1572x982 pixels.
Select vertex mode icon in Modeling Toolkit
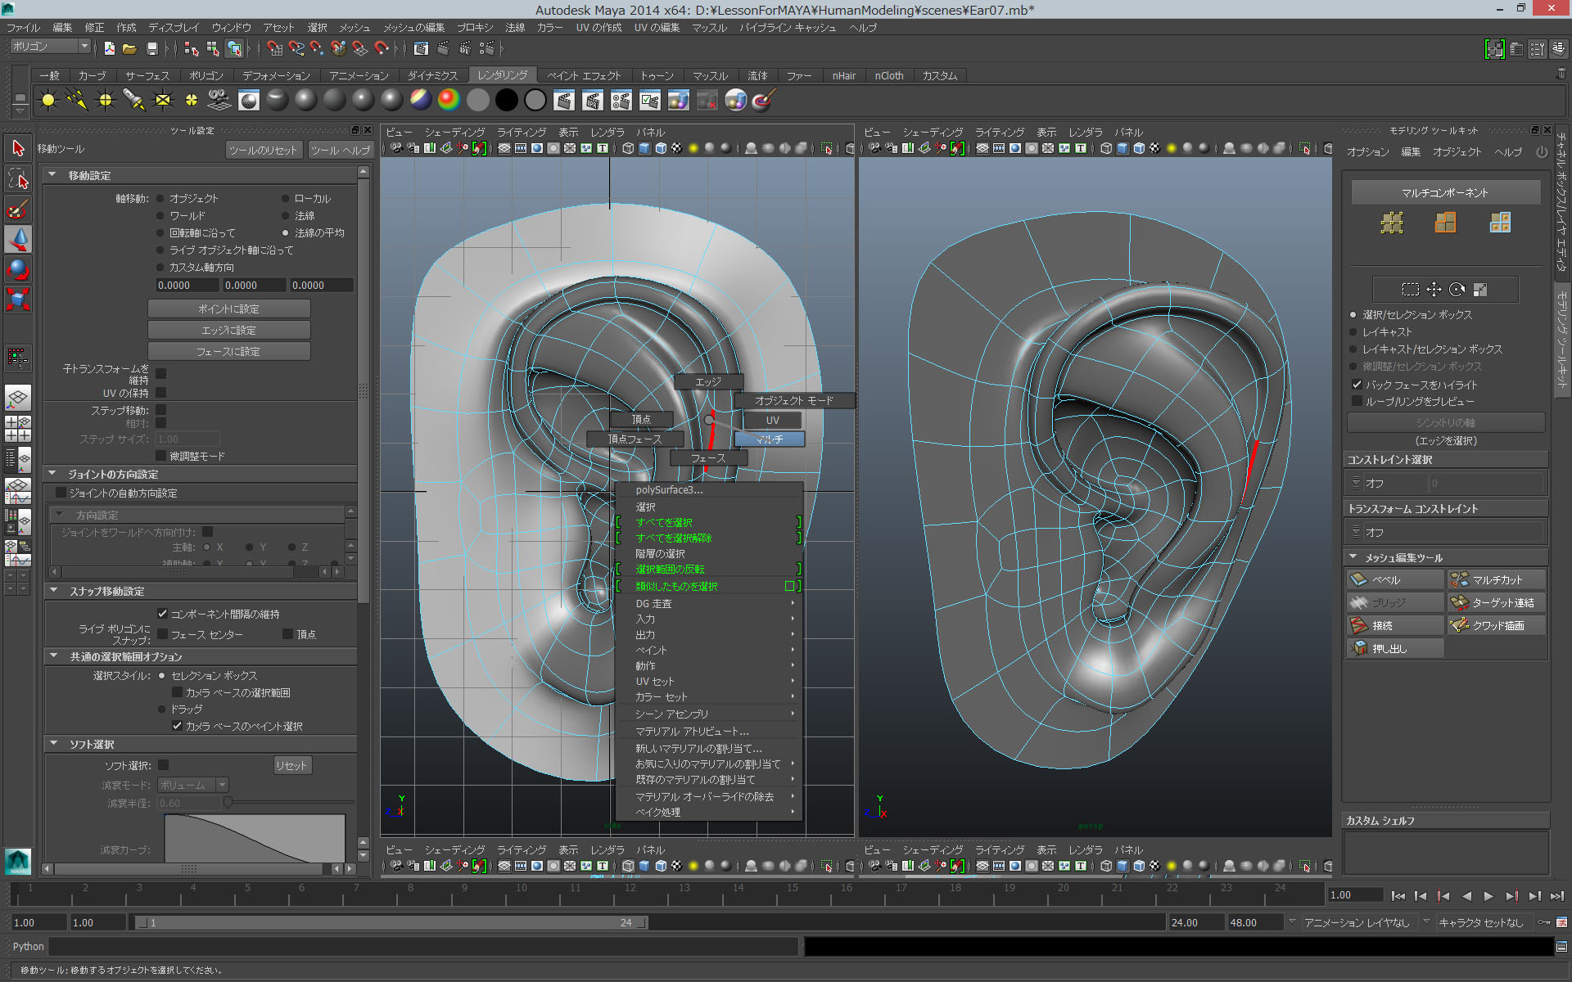[1392, 223]
